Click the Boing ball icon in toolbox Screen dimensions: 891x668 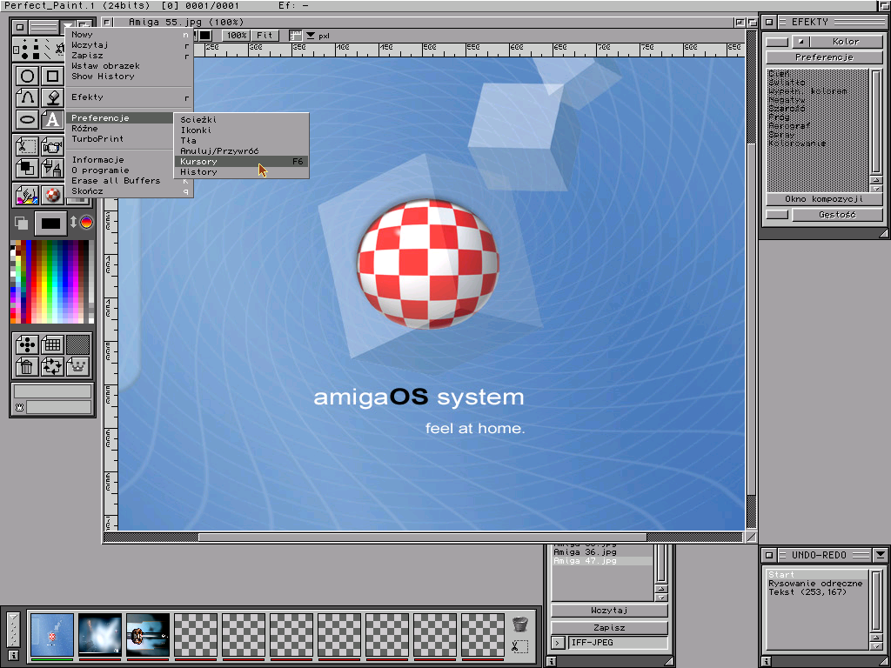(x=53, y=195)
